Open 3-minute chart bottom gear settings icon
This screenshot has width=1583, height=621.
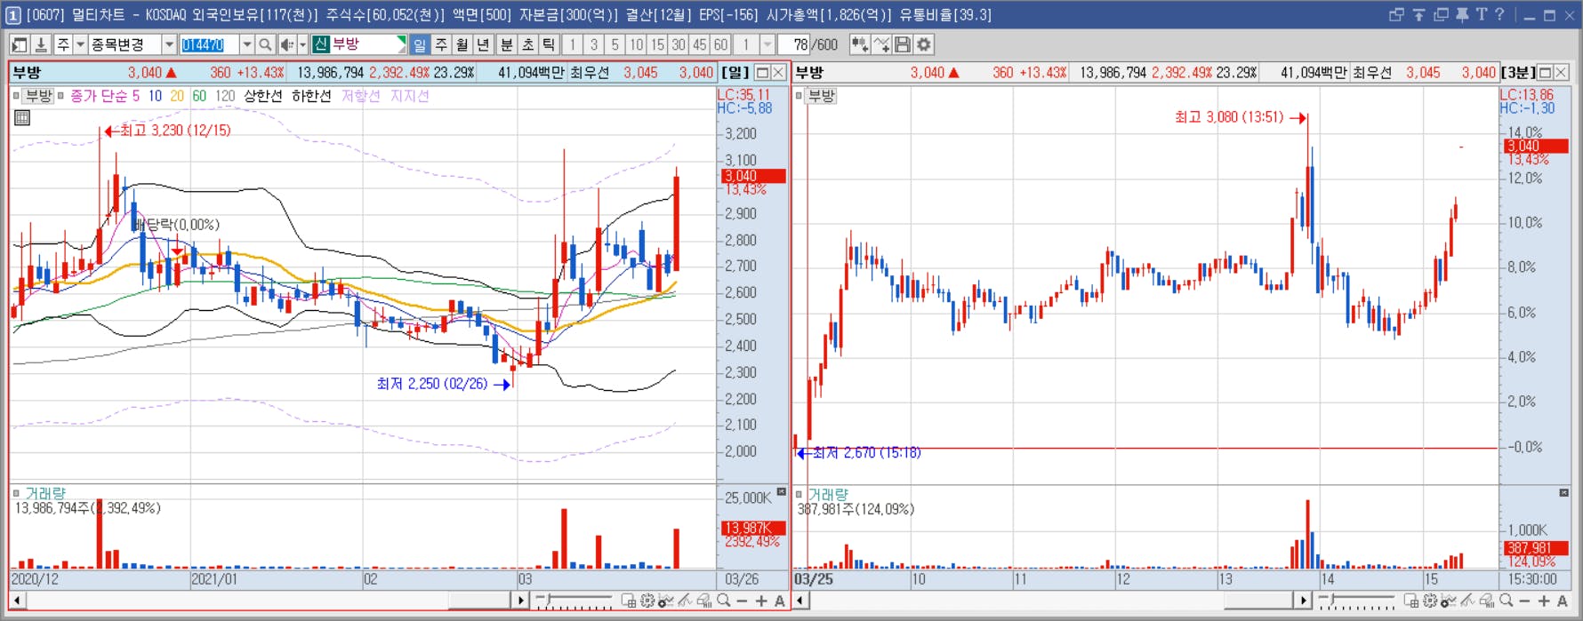coord(1430,601)
